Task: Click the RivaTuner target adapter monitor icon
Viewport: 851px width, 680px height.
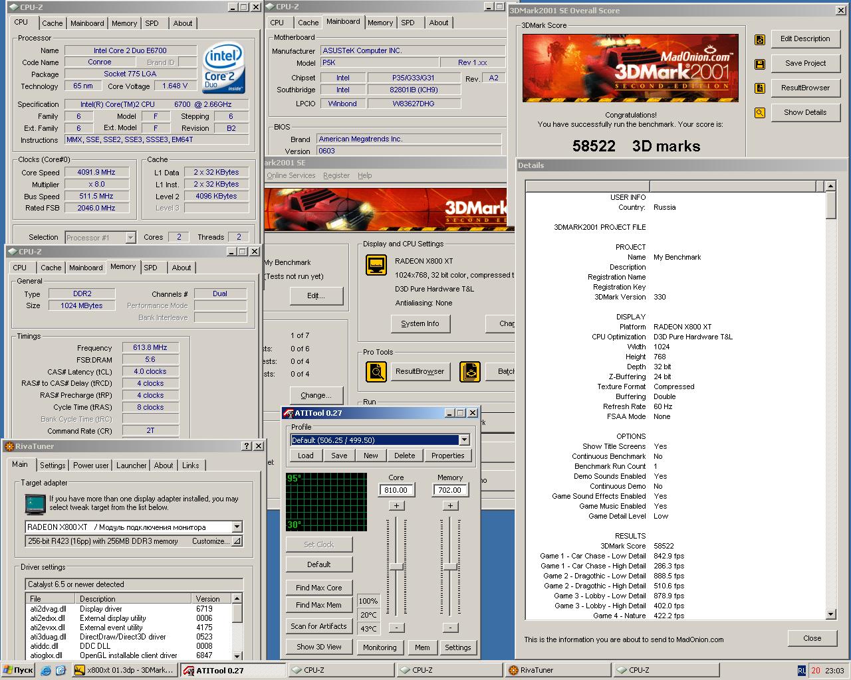Action: tap(36, 505)
